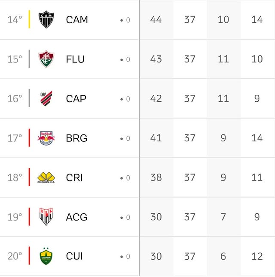Select the Fluminense club crest
The width and height of the screenshot is (275, 277).
(x=46, y=59)
